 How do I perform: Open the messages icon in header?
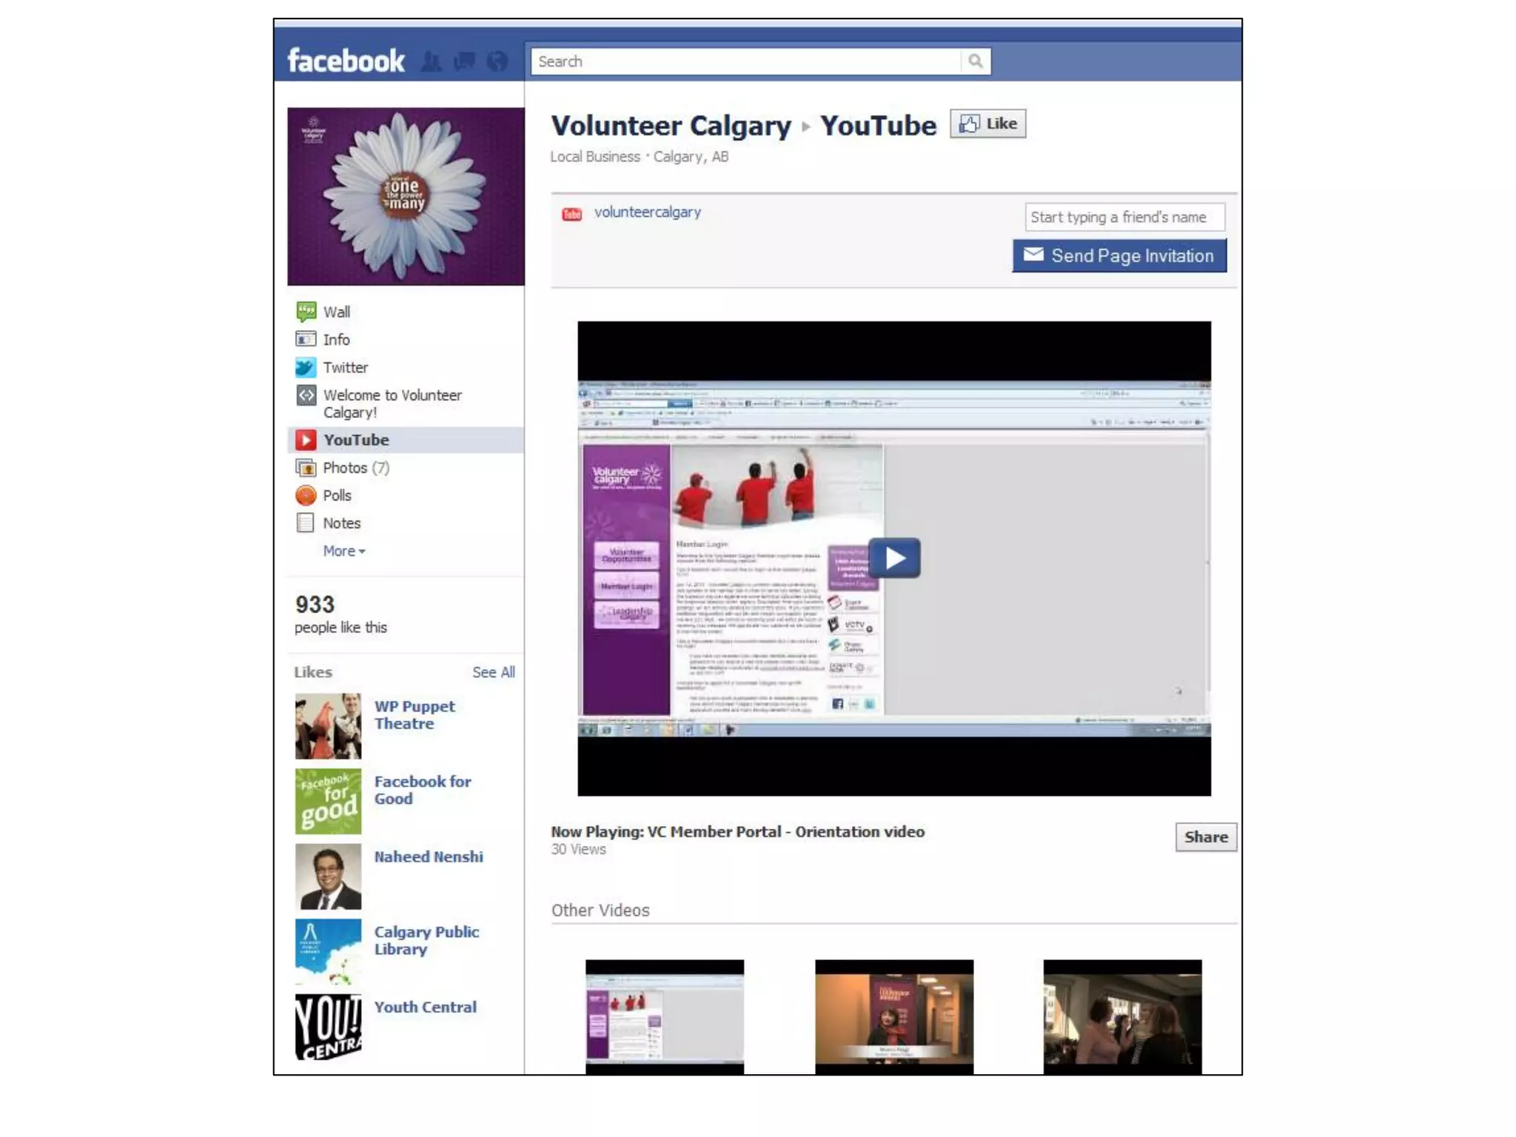[464, 61]
